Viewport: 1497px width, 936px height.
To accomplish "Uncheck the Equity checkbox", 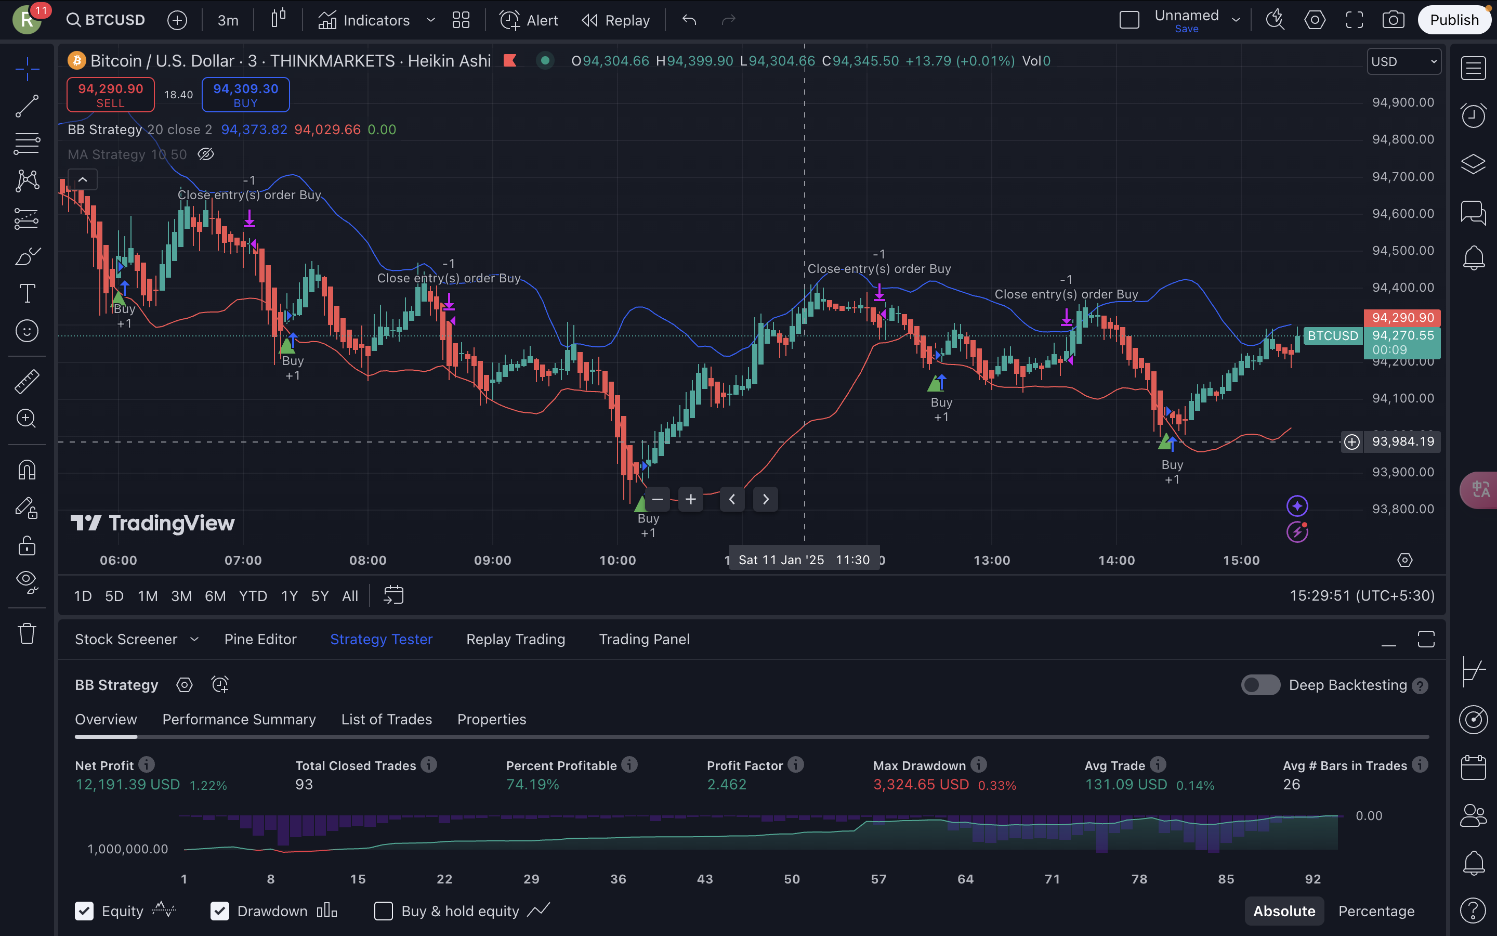I will coord(84,911).
